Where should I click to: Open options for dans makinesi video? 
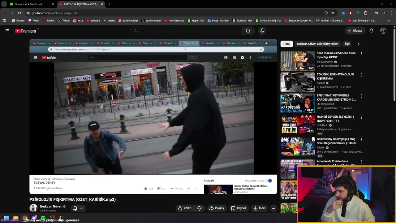[362, 54]
